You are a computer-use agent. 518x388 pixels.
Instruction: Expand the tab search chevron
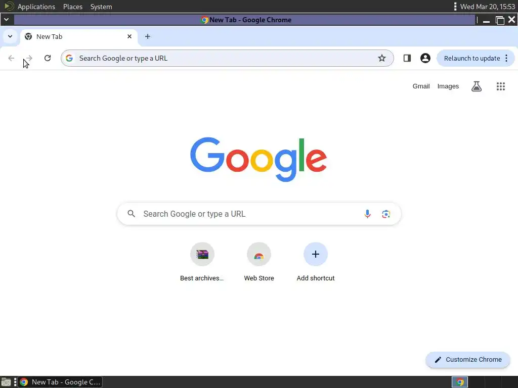[10, 36]
